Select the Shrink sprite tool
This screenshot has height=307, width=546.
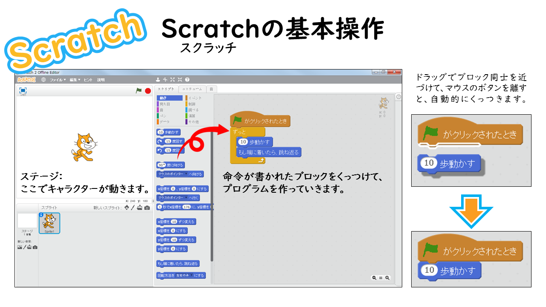coord(180,80)
